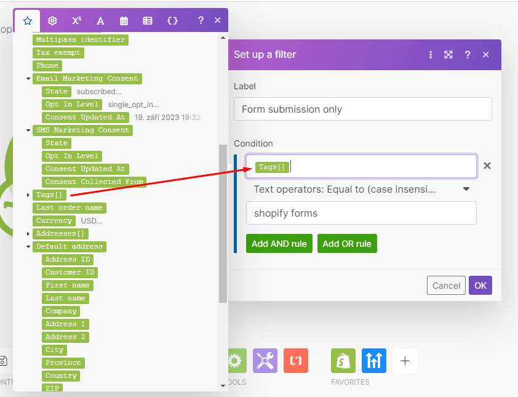Image resolution: width=518 pixels, height=397 pixels.
Task: Expand the filter dialog to fullscreen
Action: pos(448,55)
